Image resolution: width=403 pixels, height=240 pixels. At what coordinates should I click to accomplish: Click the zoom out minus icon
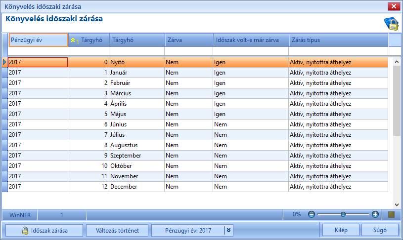[311, 214]
